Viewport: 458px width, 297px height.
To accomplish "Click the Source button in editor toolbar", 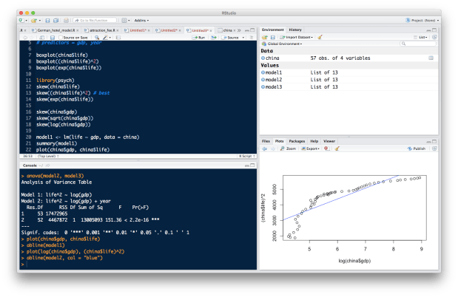I will (230, 38).
